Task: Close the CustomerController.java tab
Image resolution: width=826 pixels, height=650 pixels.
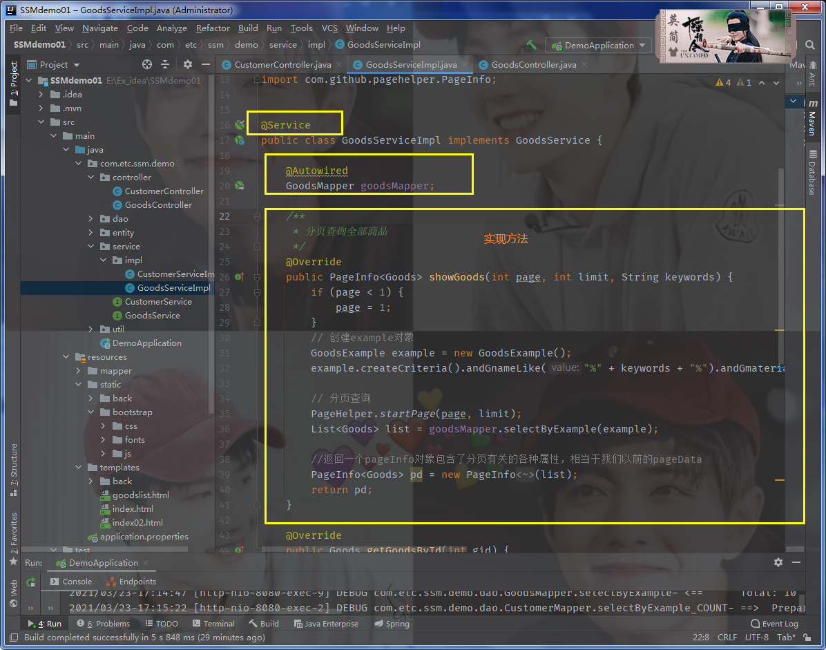Action: (x=339, y=65)
